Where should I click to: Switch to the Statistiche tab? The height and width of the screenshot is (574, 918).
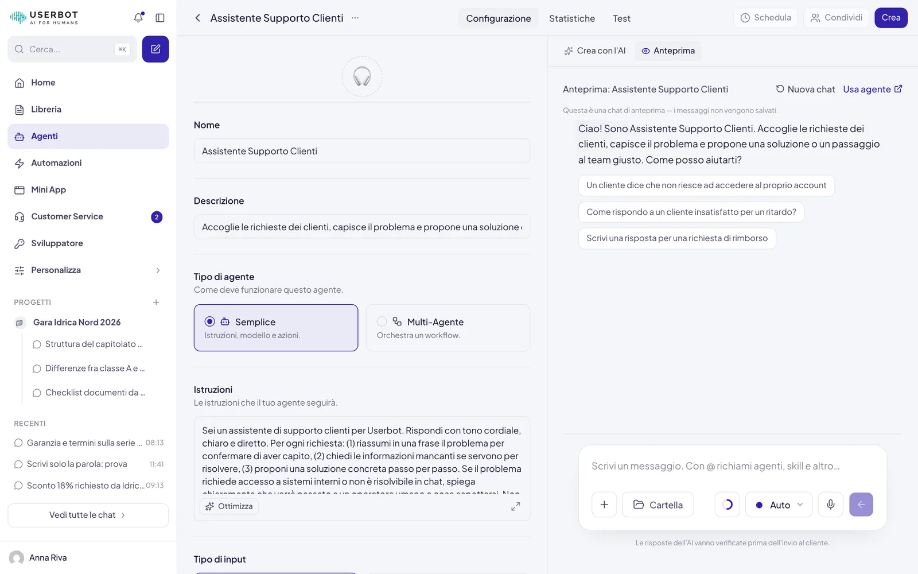(x=572, y=18)
